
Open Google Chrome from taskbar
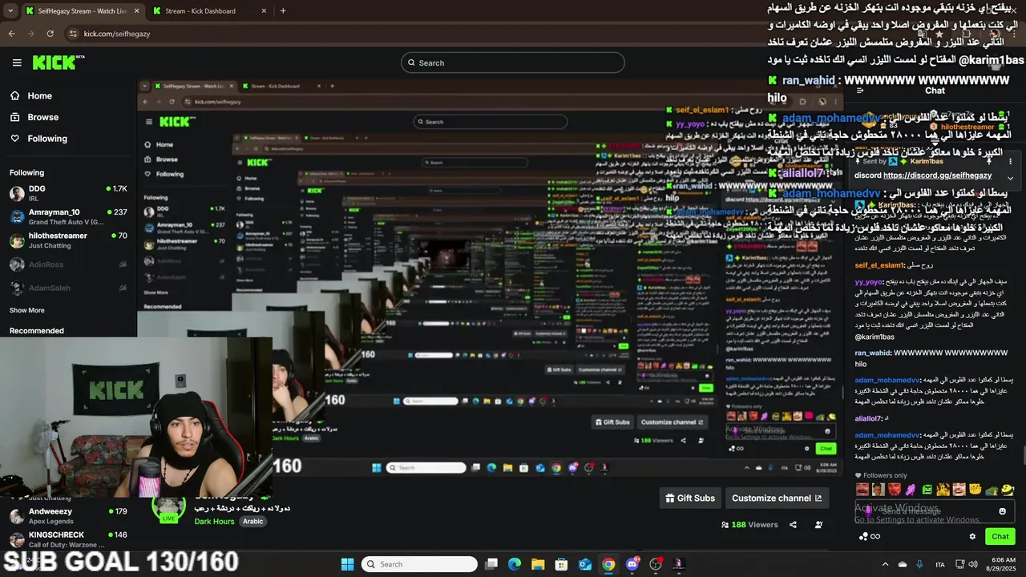[608, 564]
